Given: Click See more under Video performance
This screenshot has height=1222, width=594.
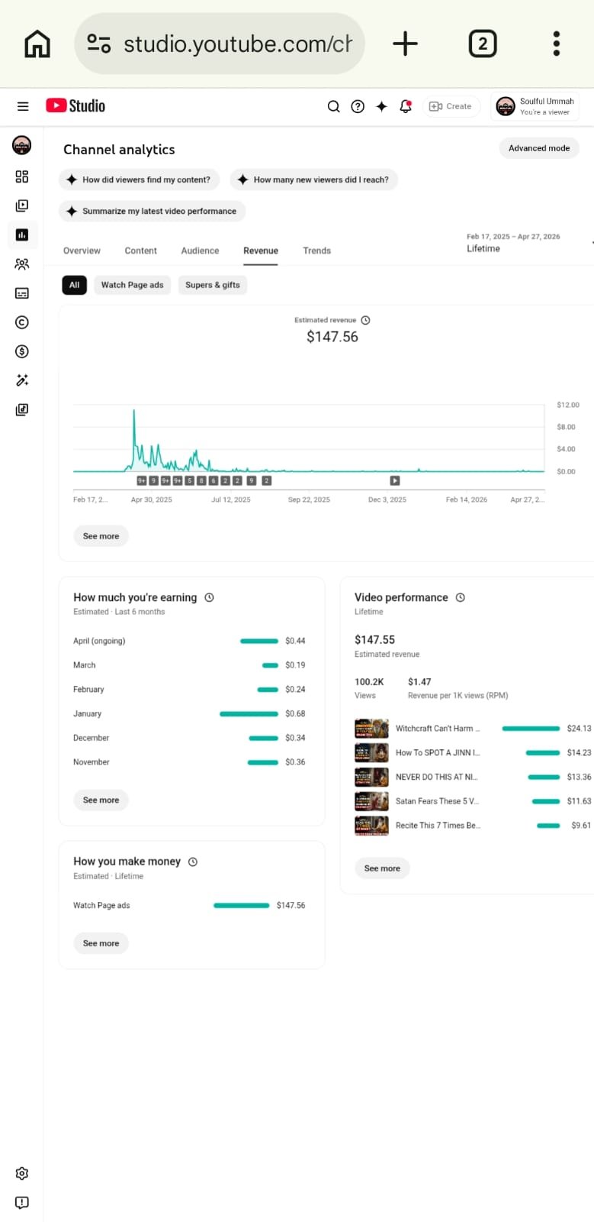Looking at the screenshot, I should (382, 868).
